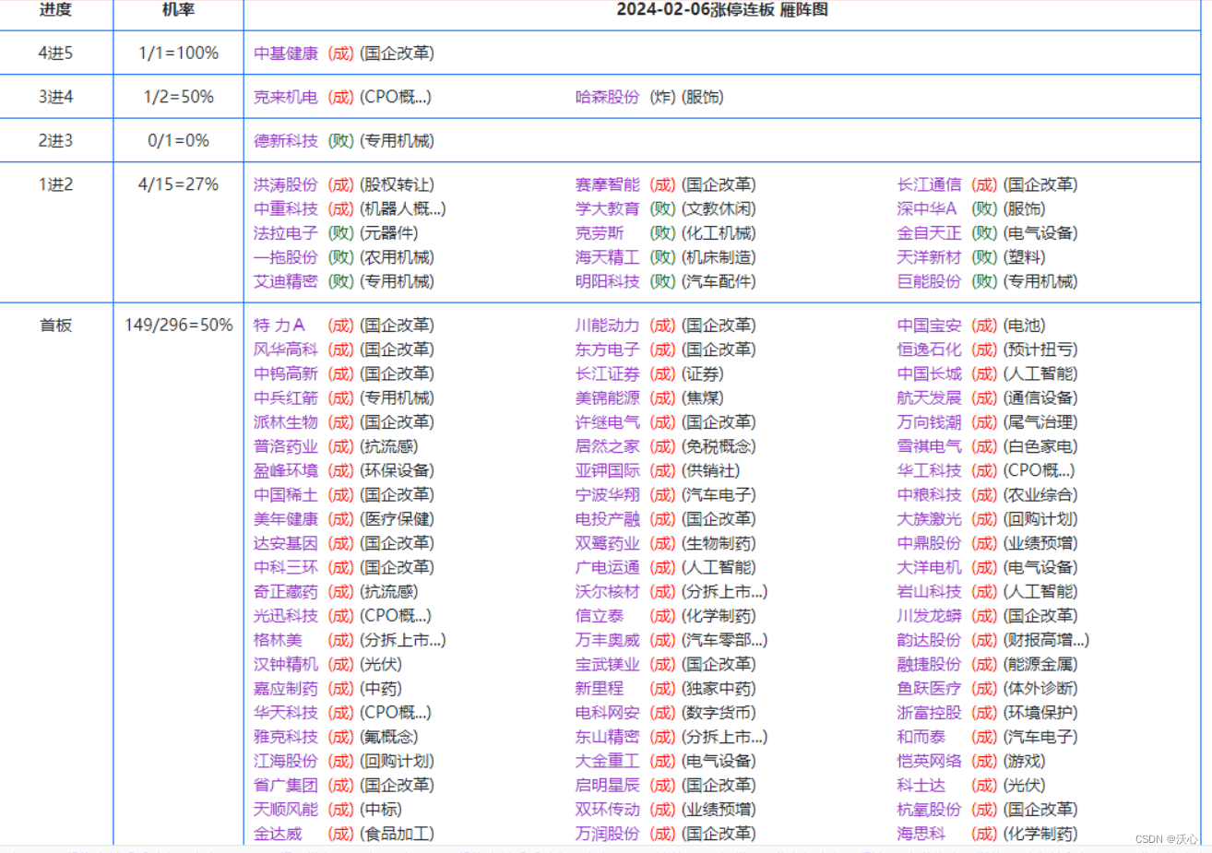Select 法拉电子 stock name
Screen dimensions: 1212x853
point(286,233)
